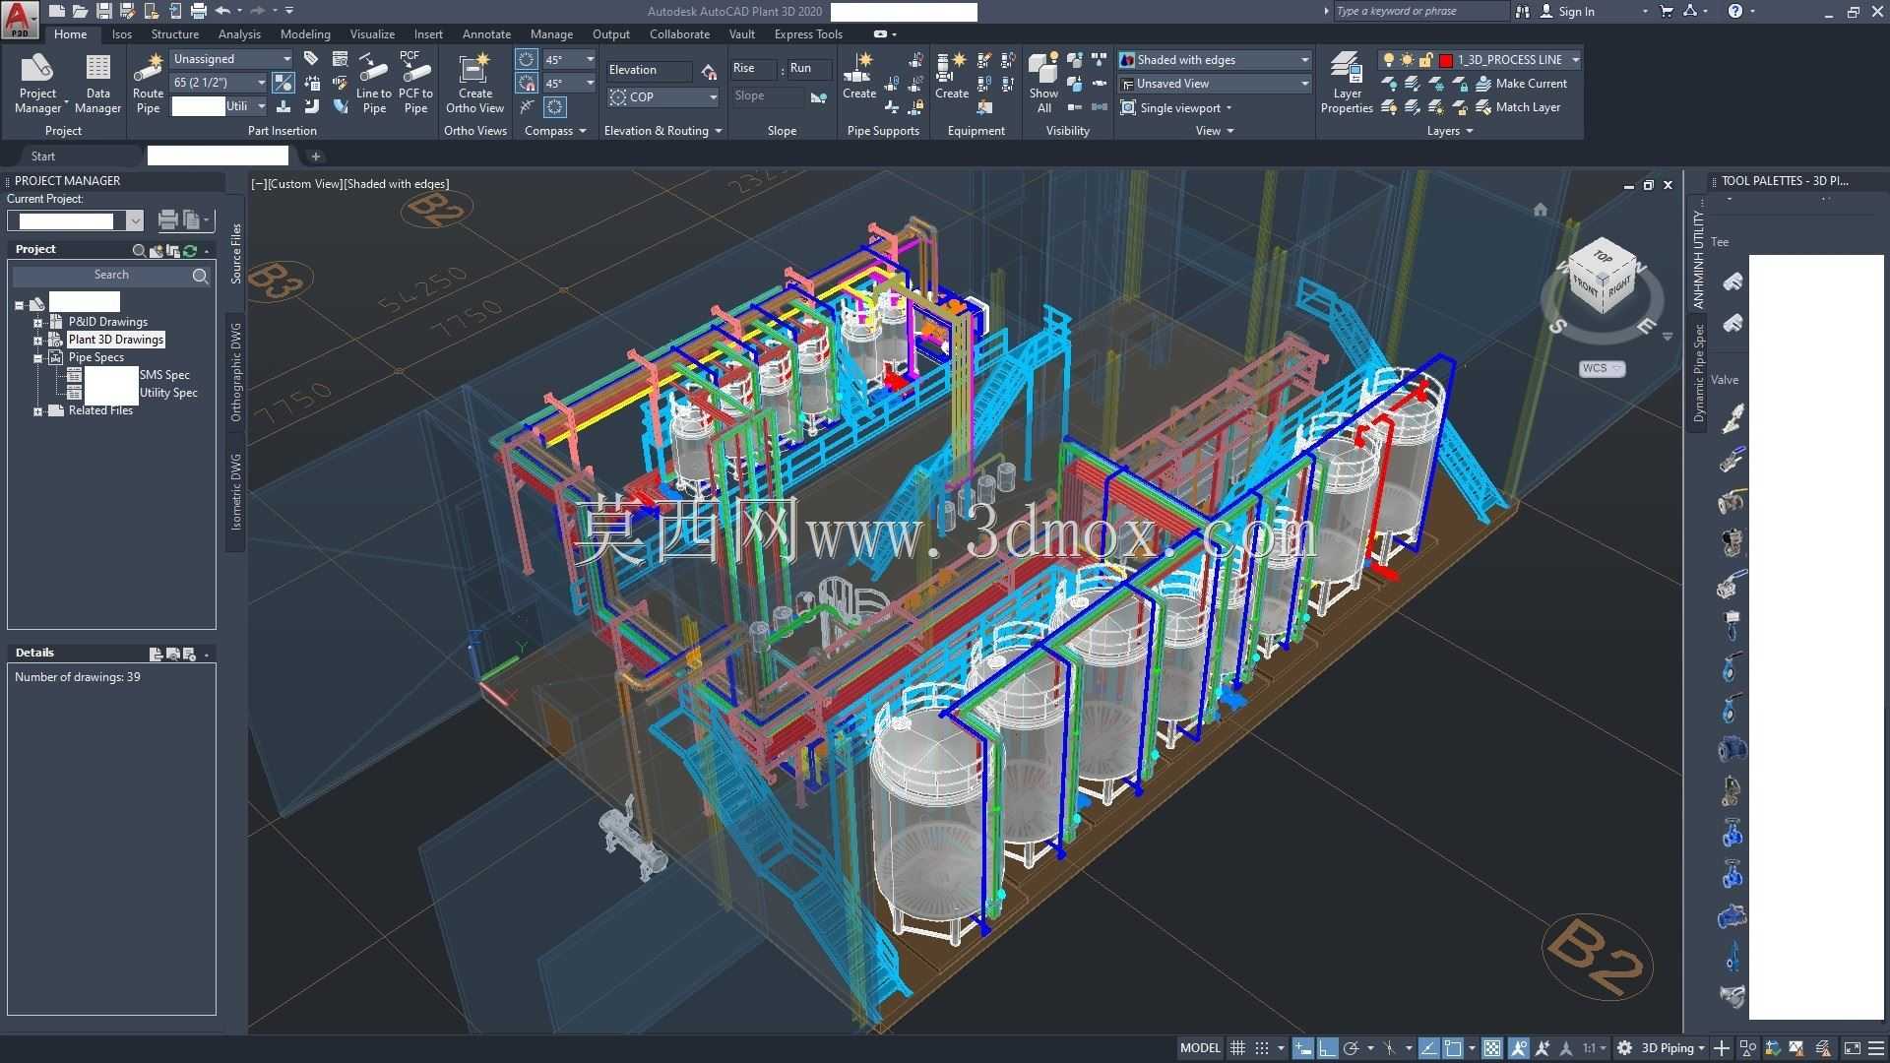Open the Annotate ribbon tab
The image size is (1890, 1063).
coord(486,34)
